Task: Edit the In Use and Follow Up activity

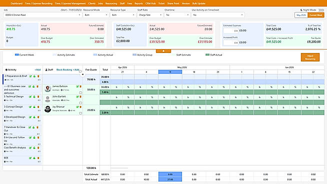Action: click(x=30, y=137)
